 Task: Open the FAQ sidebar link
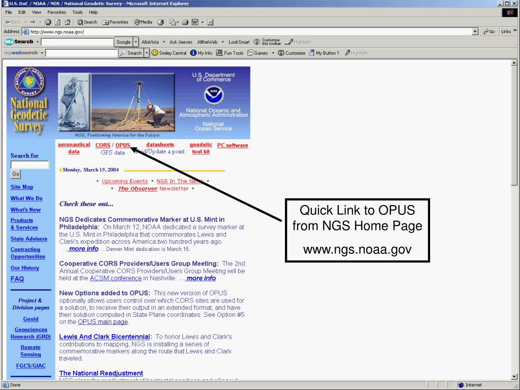pos(17,279)
